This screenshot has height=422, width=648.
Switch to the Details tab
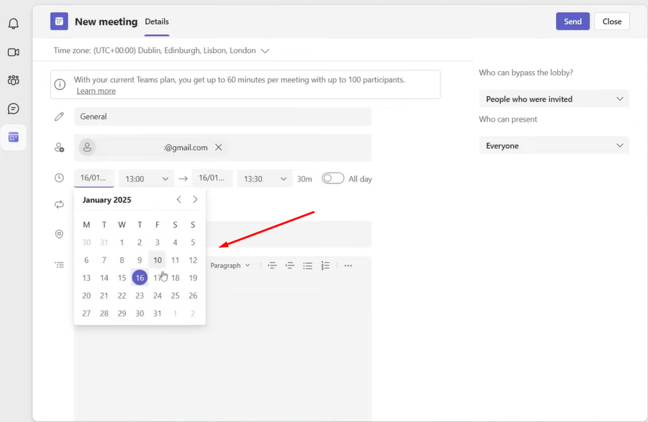pos(157,21)
